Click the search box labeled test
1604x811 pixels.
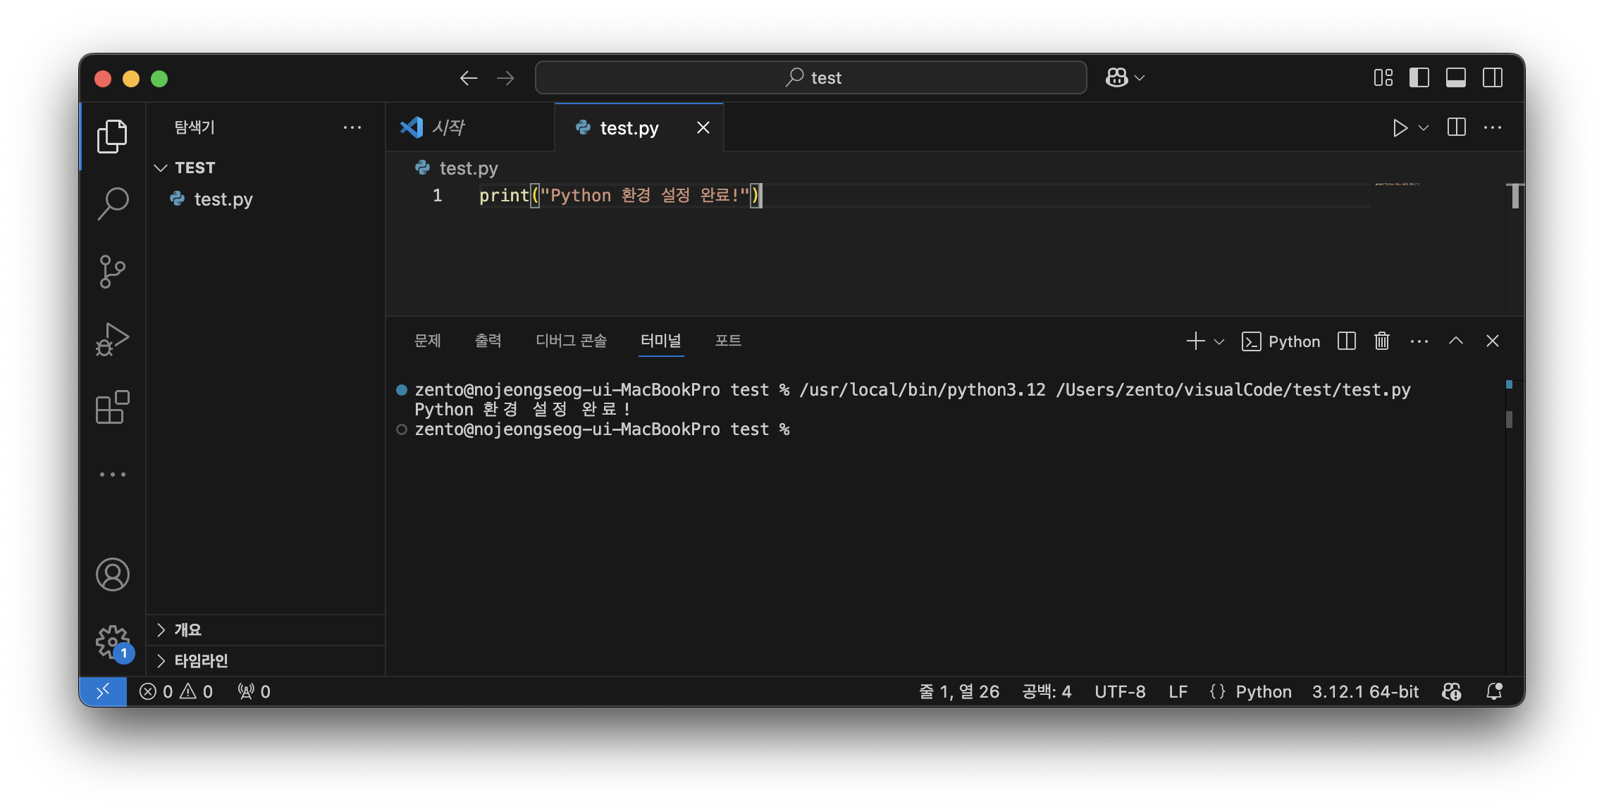tap(810, 77)
